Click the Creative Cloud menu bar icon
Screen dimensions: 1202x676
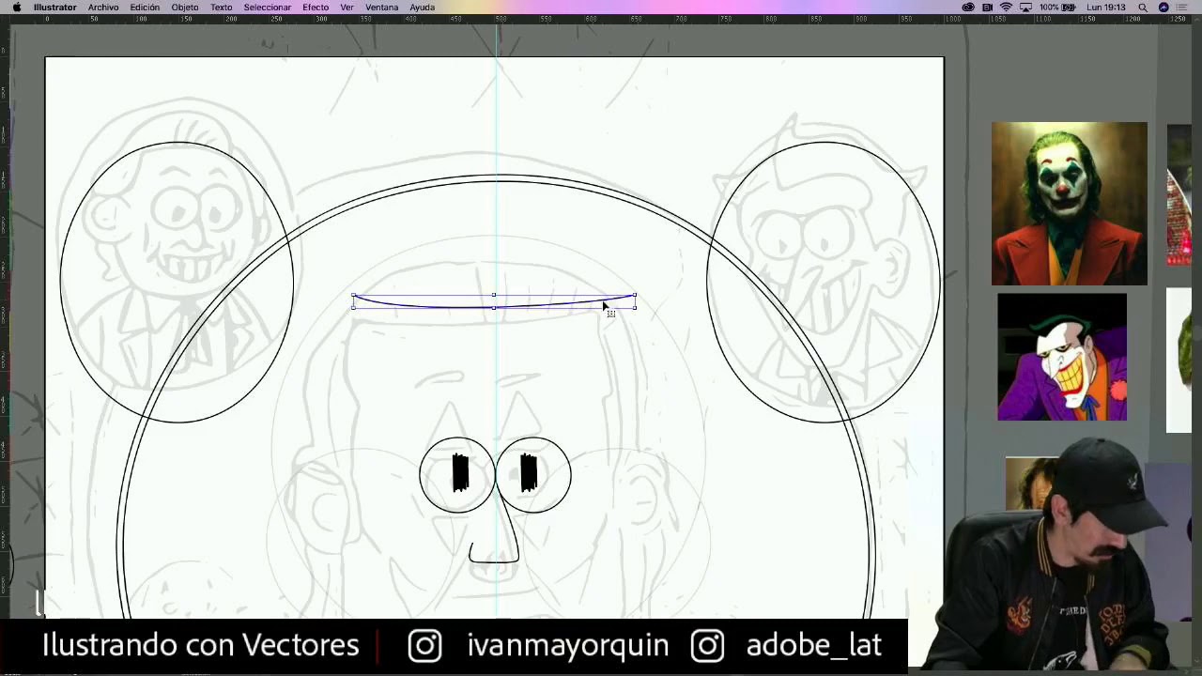pyautogui.click(x=968, y=7)
